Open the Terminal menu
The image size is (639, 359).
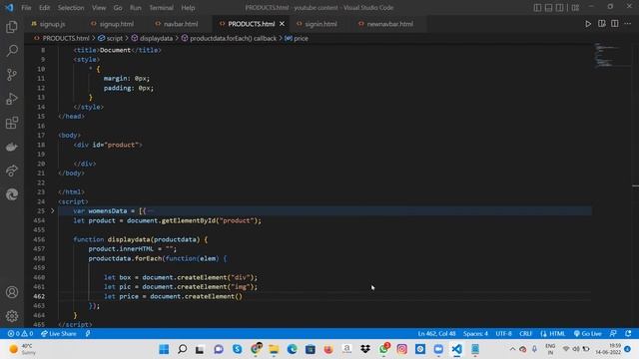[161, 8]
